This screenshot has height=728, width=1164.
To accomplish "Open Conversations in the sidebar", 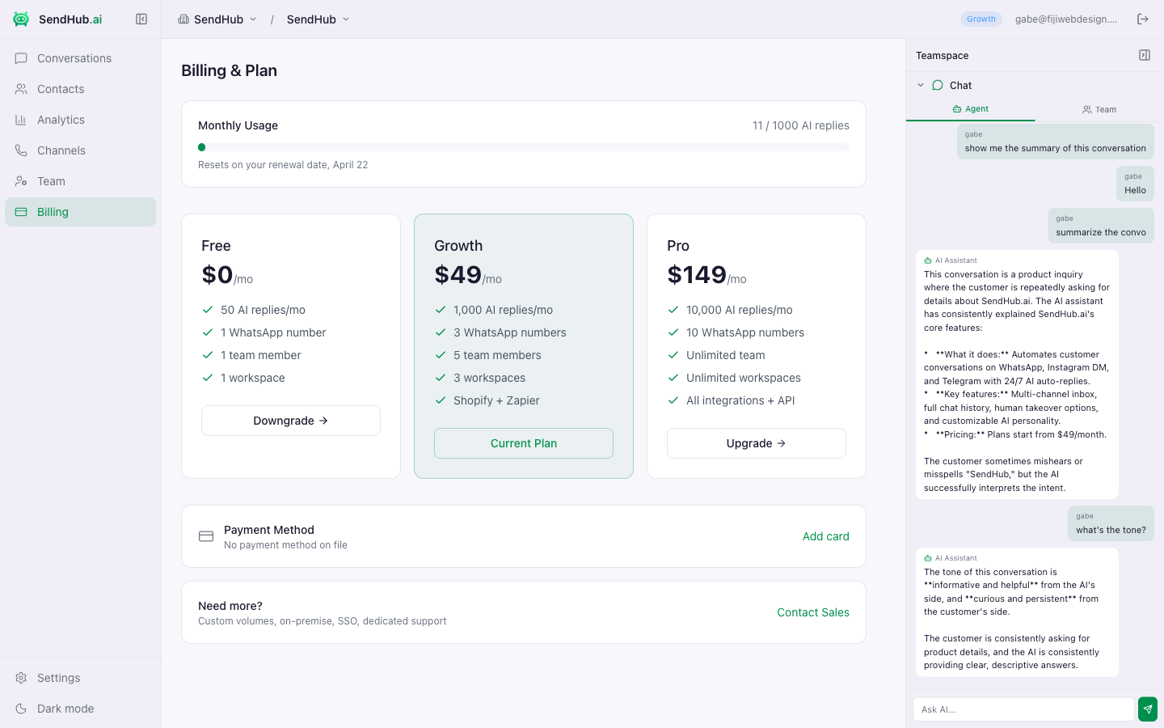I will (x=80, y=58).
